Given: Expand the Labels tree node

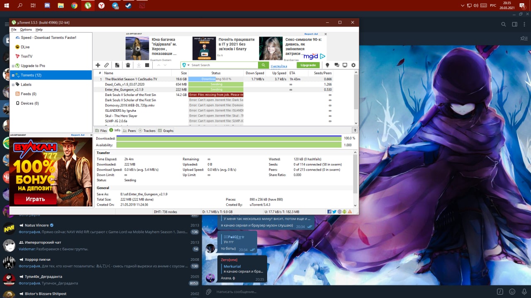Looking at the screenshot, I should coord(13,85).
